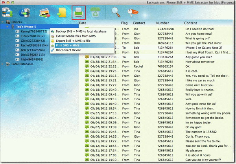Collapse the Devices tree node

3,22
